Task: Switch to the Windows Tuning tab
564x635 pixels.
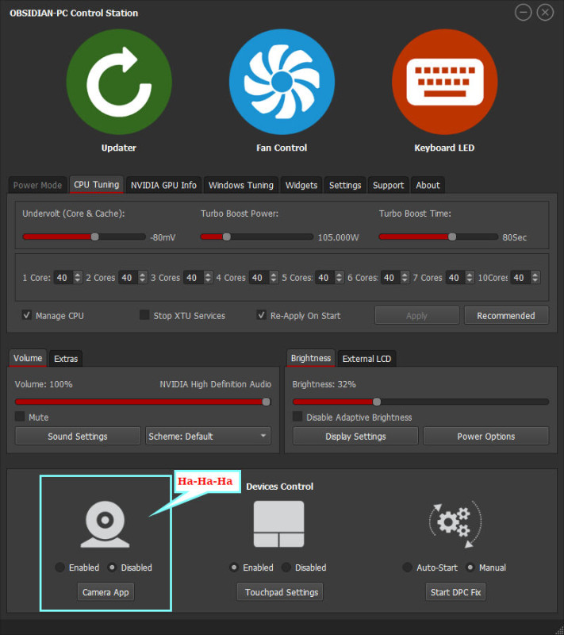Action: tap(240, 185)
